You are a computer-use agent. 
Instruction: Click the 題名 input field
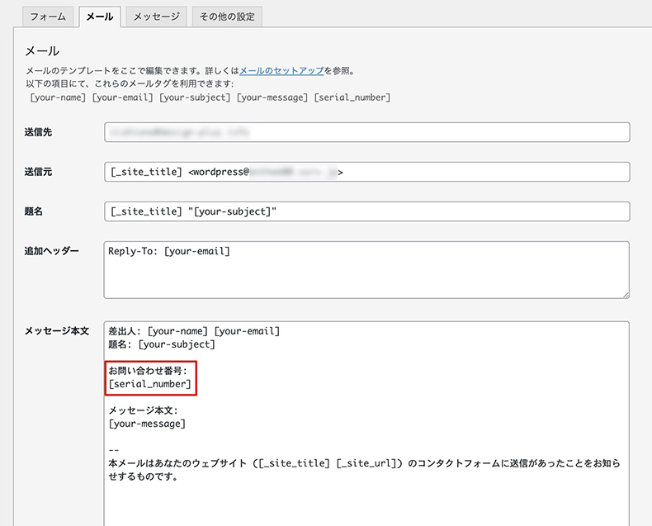click(366, 211)
